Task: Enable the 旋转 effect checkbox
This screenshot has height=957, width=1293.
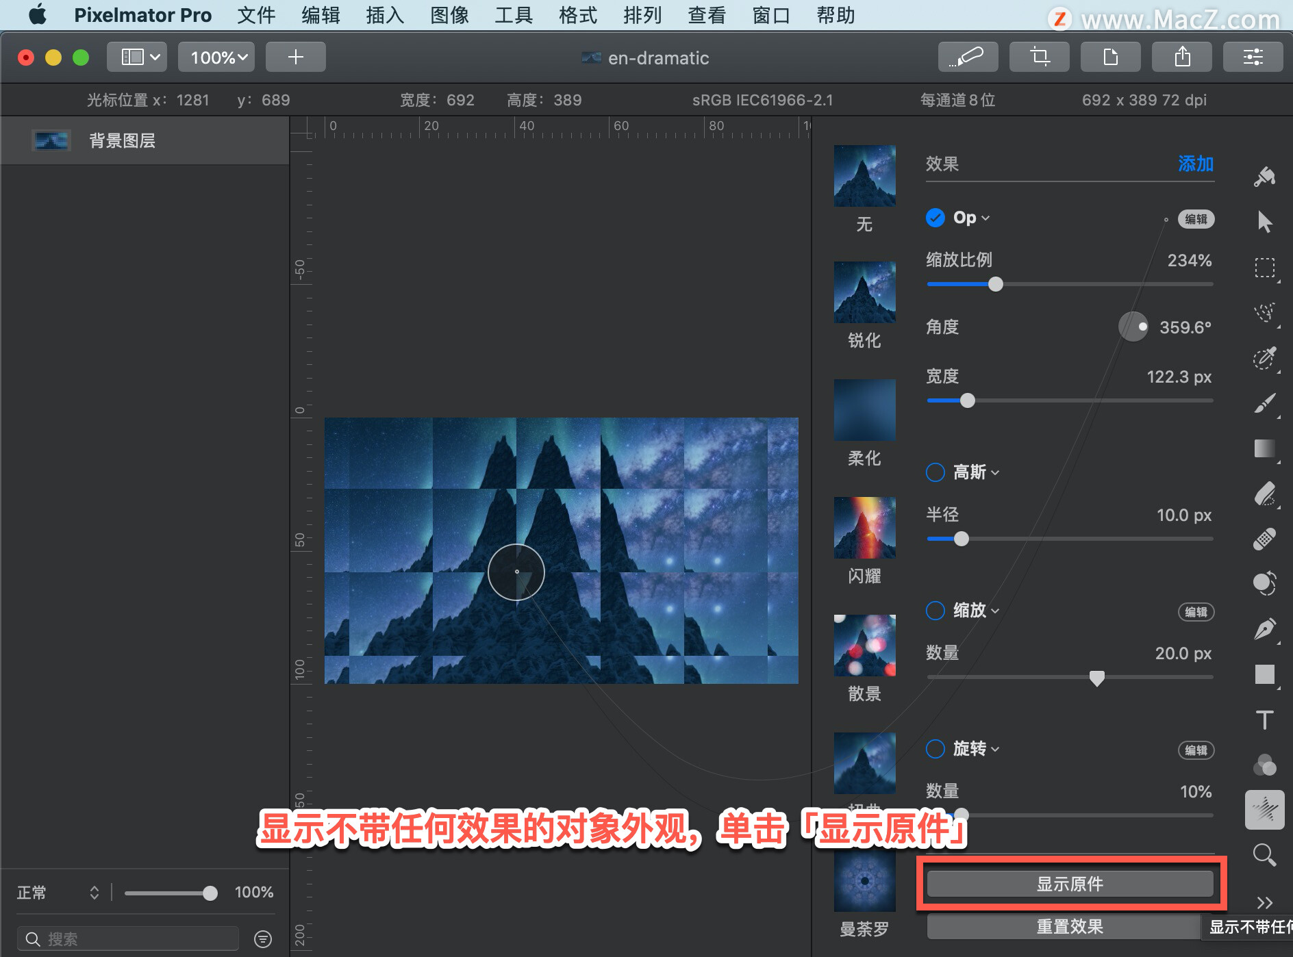Action: point(936,749)
